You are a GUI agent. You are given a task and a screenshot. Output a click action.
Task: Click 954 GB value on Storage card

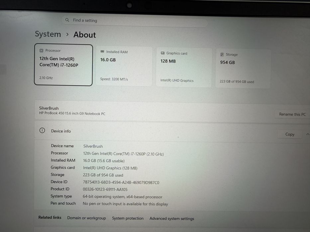(x=227, y=62)
